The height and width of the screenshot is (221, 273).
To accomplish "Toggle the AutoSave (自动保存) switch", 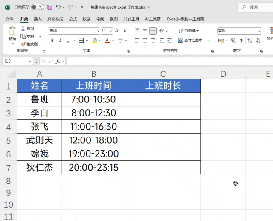I will tap(37, 7).
